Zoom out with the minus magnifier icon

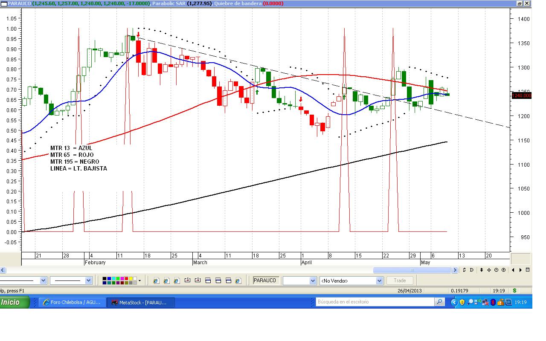tap(496, 270)
